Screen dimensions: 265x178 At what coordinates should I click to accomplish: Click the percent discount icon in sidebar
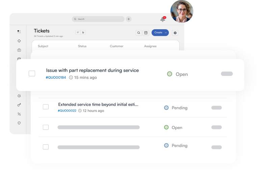19,114
